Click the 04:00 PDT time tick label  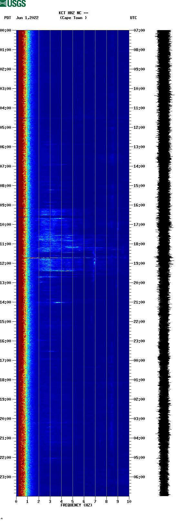6,108
